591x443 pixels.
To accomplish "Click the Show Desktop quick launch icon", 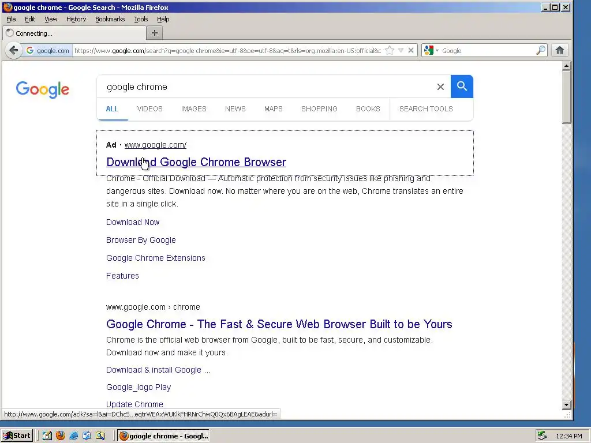I will [87, 436].
